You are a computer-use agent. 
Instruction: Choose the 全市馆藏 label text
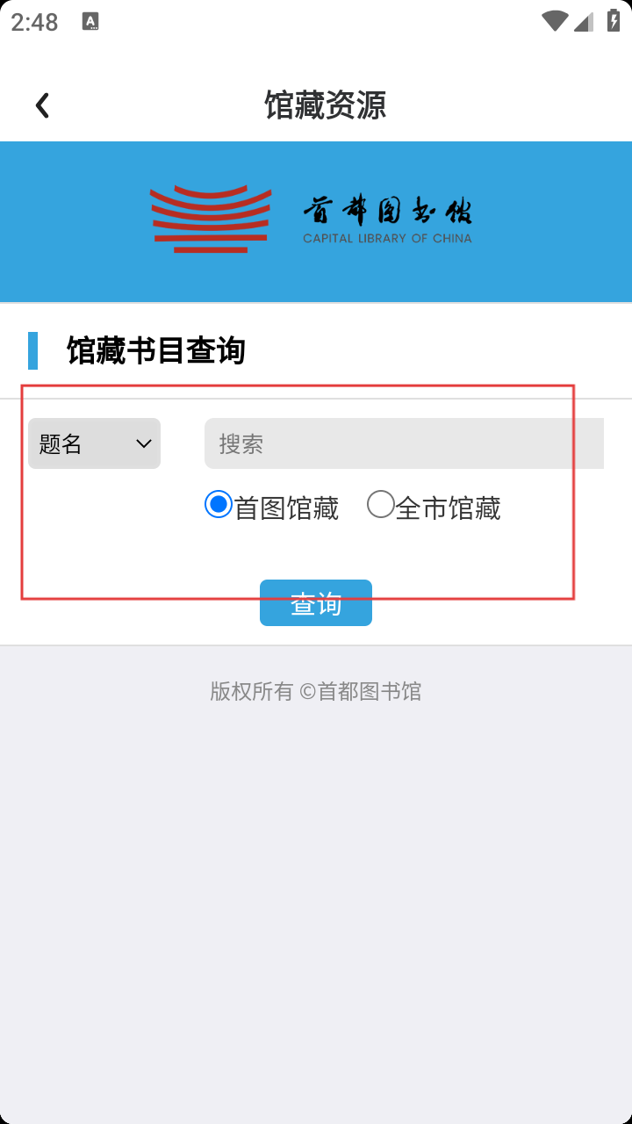pyautogui.click(x=448, y=508)
